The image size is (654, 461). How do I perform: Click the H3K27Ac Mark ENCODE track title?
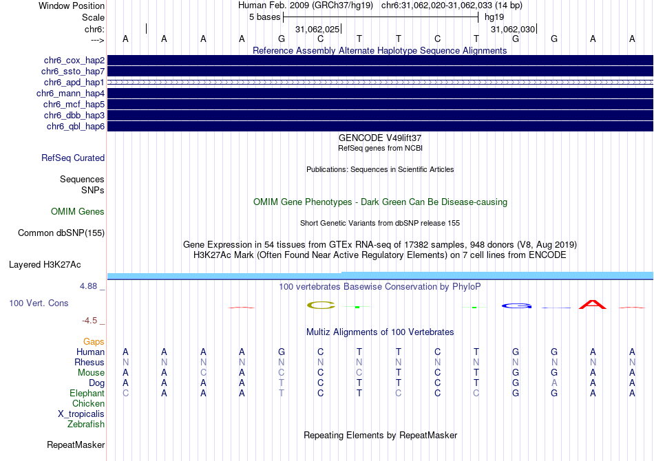pyautogui.click(x=380, y=255)
